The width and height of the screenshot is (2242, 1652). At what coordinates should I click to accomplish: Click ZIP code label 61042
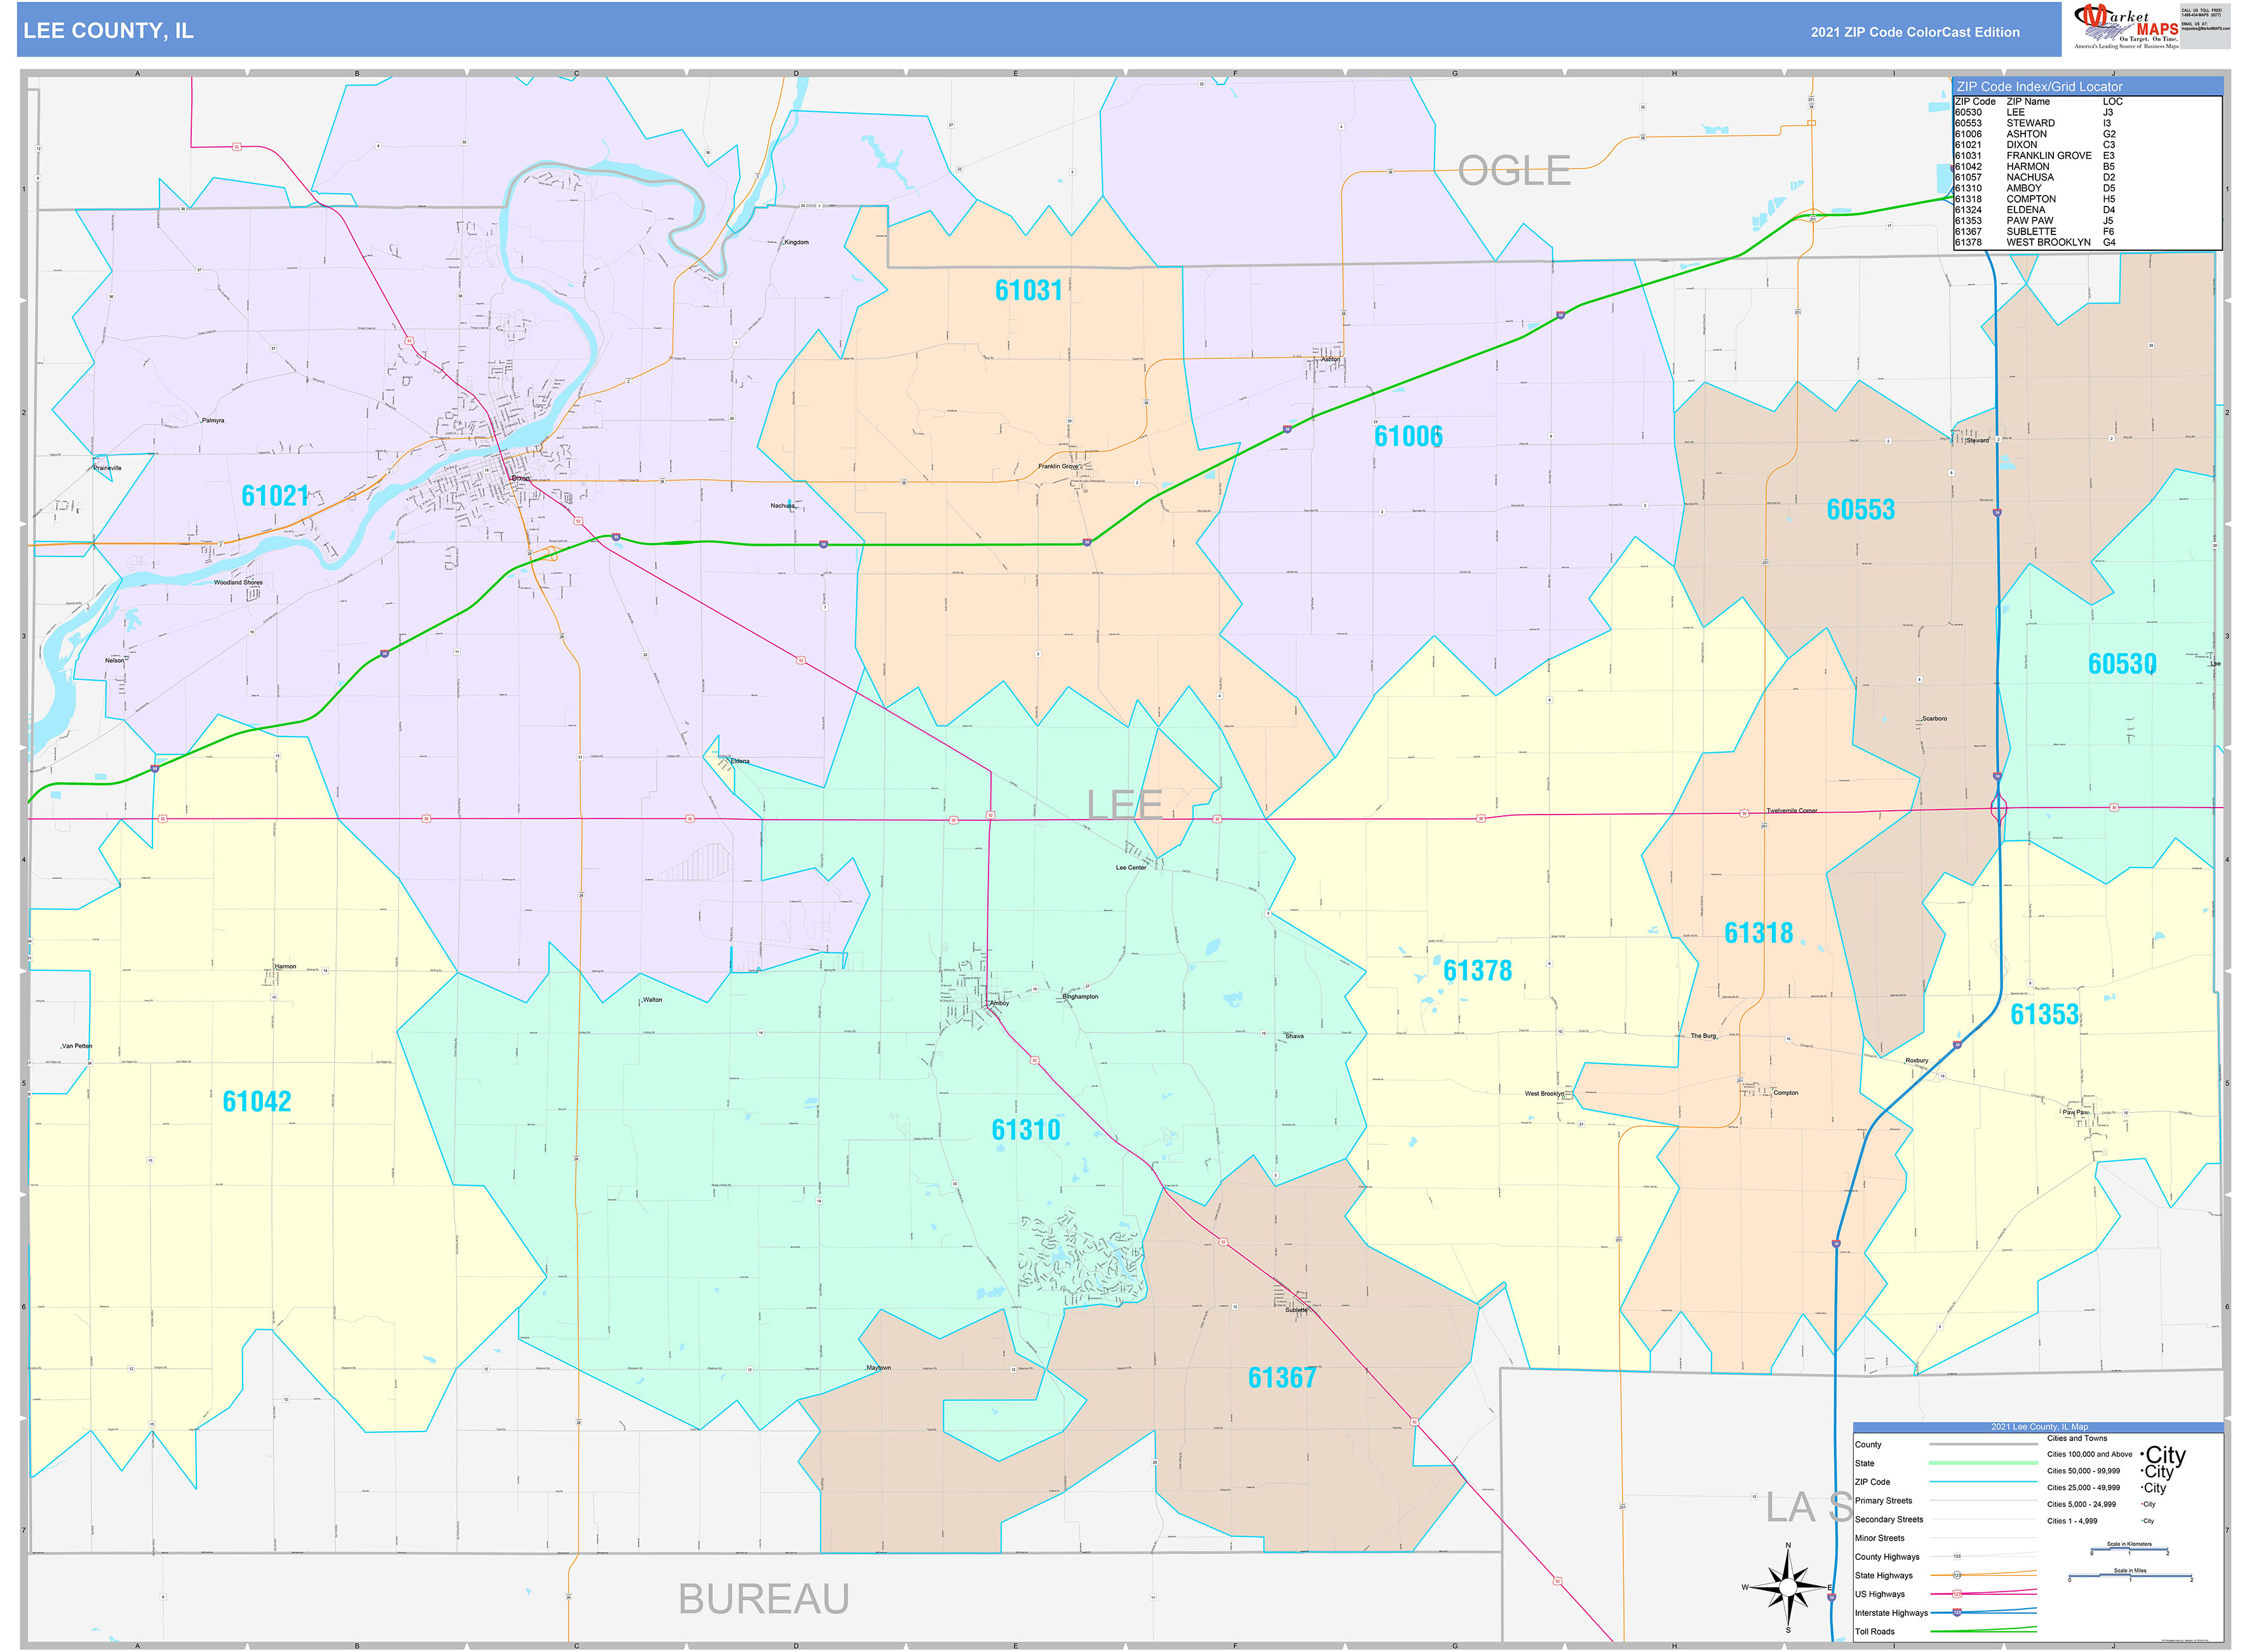257,1102
